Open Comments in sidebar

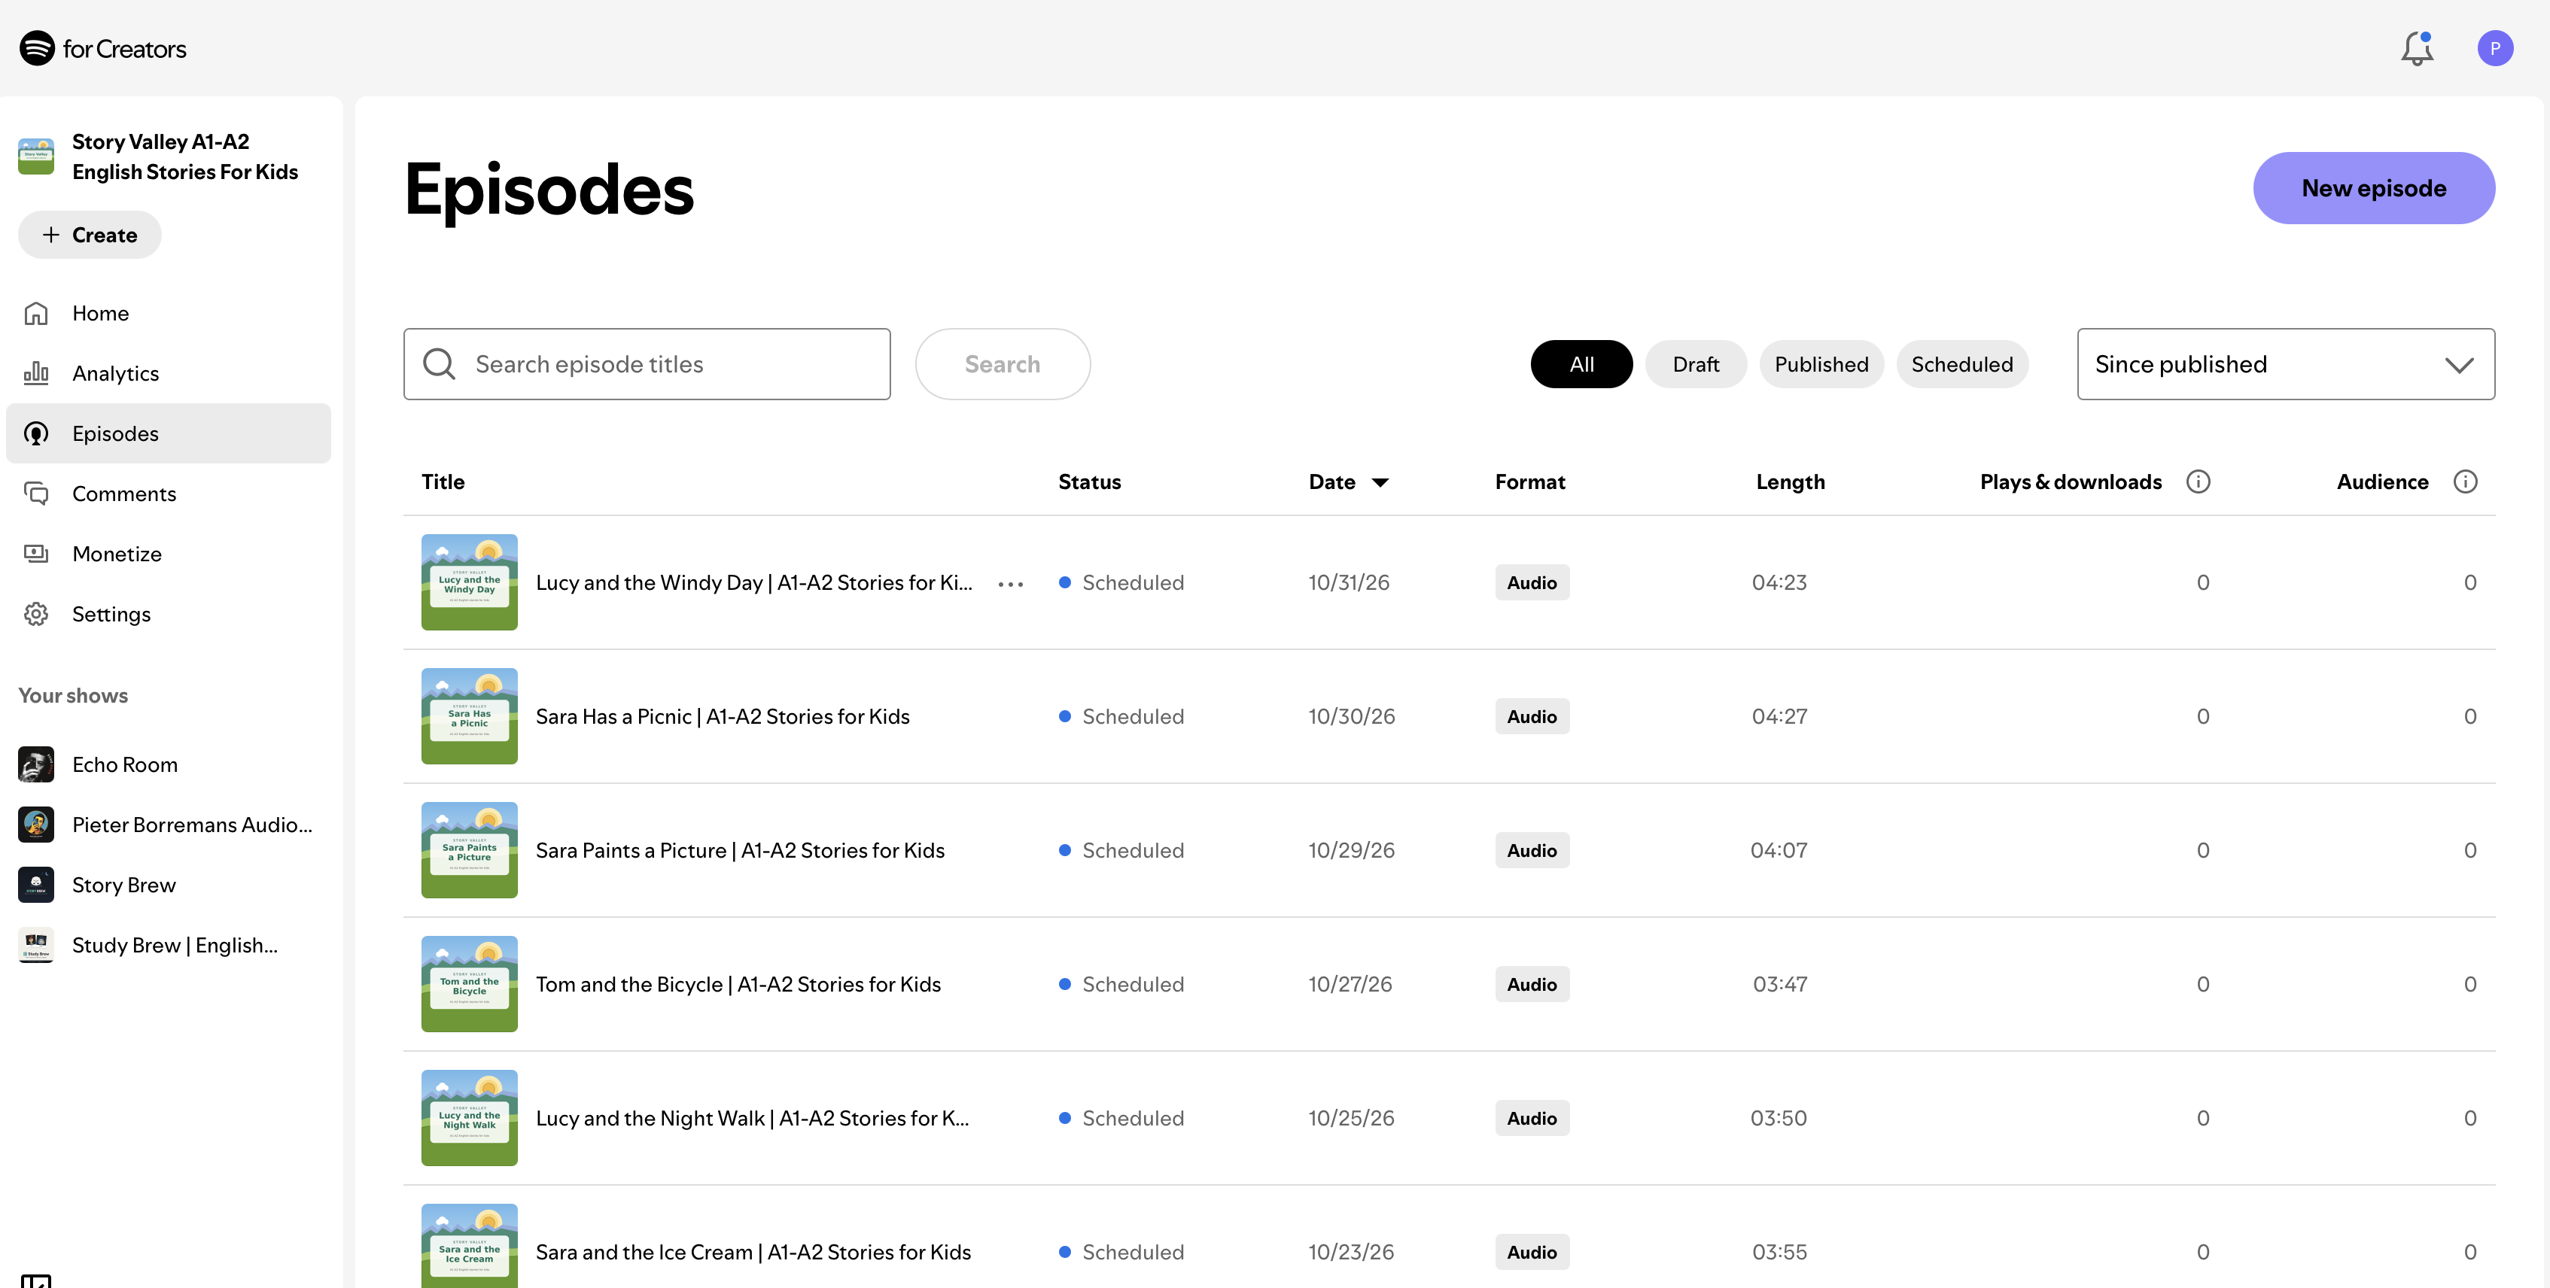(x=169, y=494)
